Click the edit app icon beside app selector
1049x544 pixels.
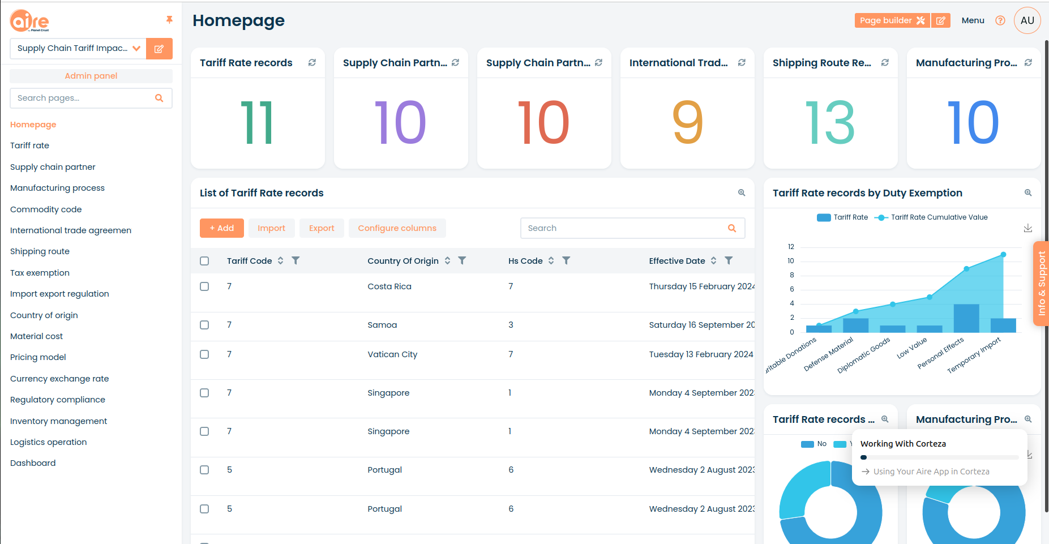[159, 49]
